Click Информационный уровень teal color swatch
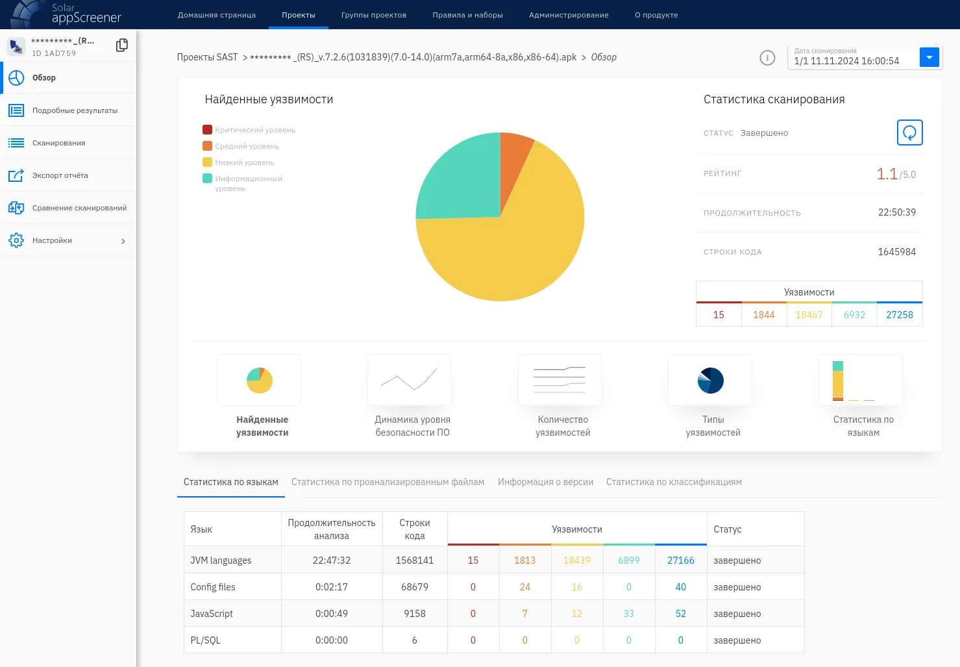Image resolution: width=960 pixels, height=667 pixels. 207,179
